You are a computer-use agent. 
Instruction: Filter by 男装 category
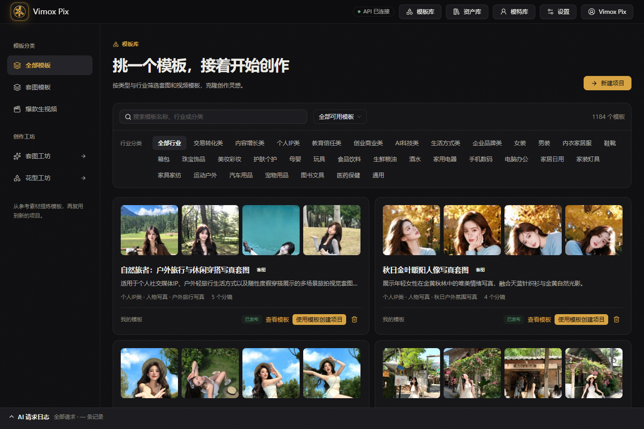click(x=544, y=143)
